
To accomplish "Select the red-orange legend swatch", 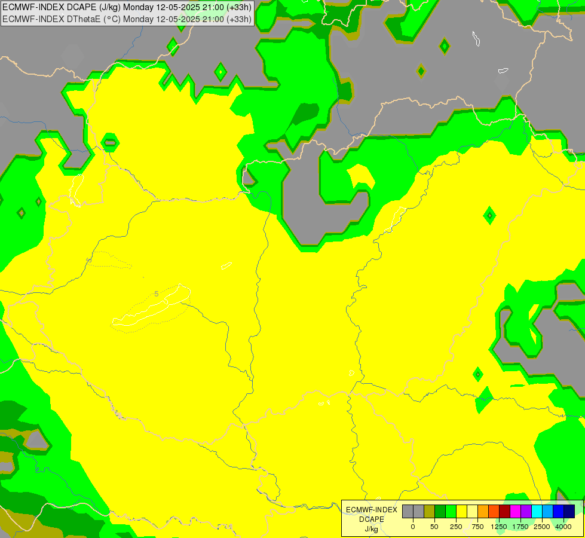I will click(494, 511).
